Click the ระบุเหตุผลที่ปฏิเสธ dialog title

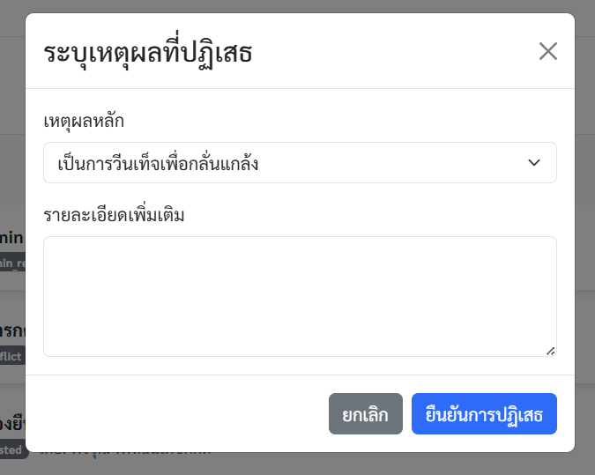148,53
